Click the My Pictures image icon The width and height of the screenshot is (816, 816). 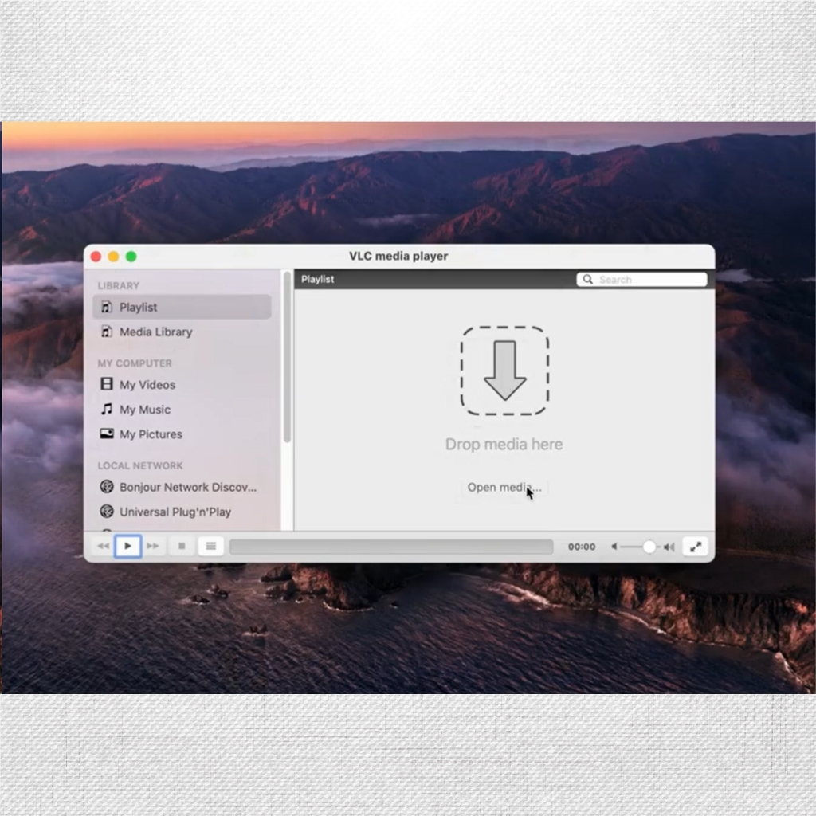click(107, 433)
